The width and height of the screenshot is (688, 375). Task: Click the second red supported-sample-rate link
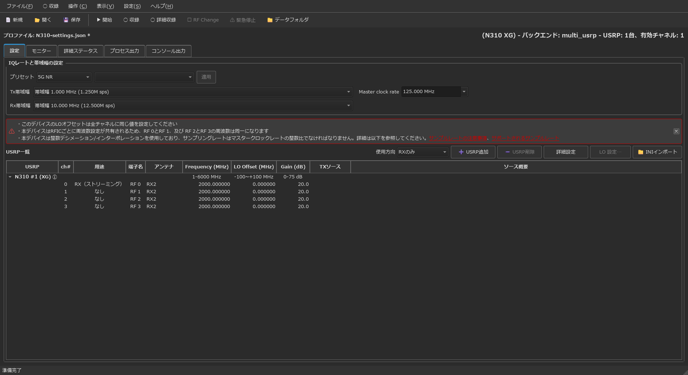click(x=525, y=138)
